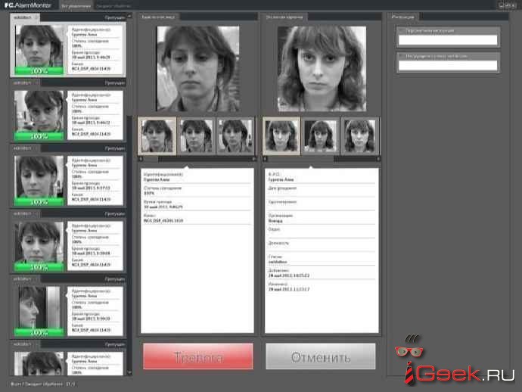Screen dimensions: 522x392
Task: Click left arrow under detected face thumbnails
Action: click(x=141, y=159)
